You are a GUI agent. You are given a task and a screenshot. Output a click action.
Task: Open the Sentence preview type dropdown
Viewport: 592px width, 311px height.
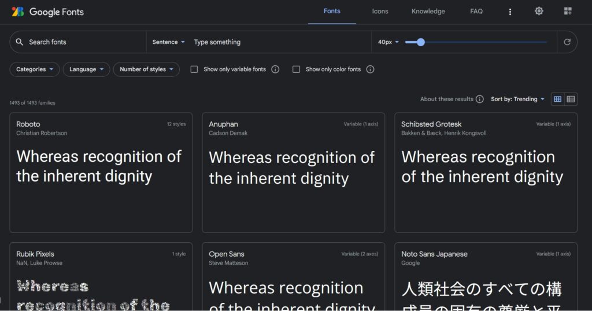click(x=168, y=42)
